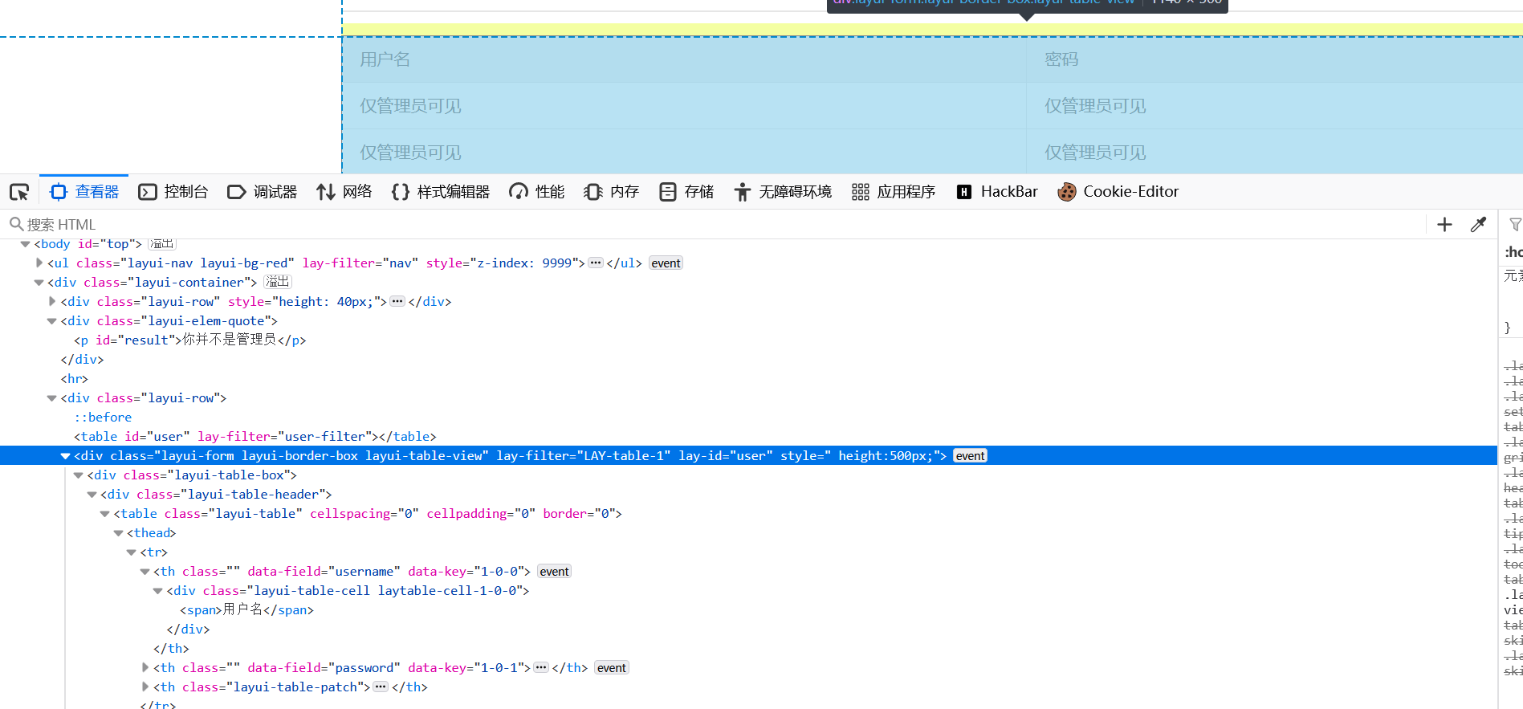Expand the ul layui-nav node

click(39, 263)
